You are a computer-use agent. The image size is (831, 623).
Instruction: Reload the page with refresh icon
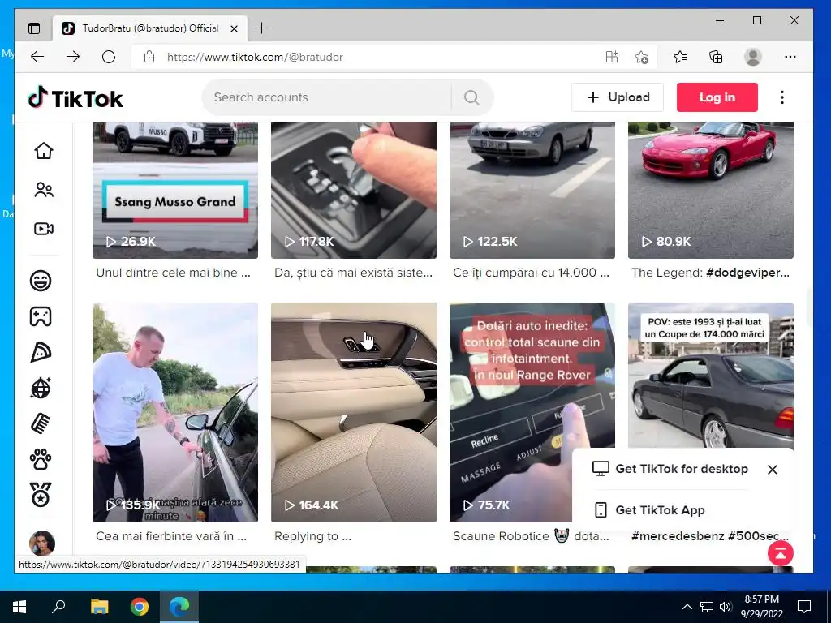(x=109, y=57)
